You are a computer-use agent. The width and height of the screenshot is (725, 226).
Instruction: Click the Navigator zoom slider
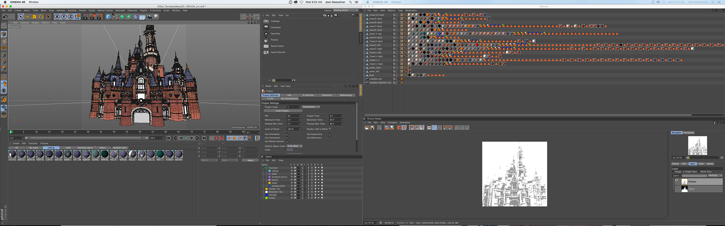[x=702, y=157]
